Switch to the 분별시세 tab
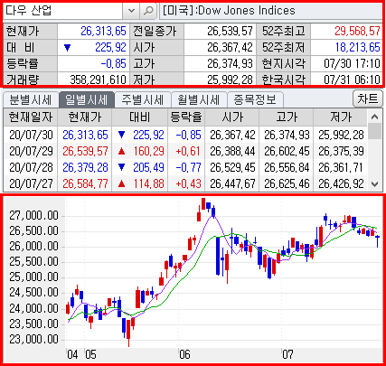Viewport: 386px width, 366px height. pyautogui.click(x=31, y=99)
